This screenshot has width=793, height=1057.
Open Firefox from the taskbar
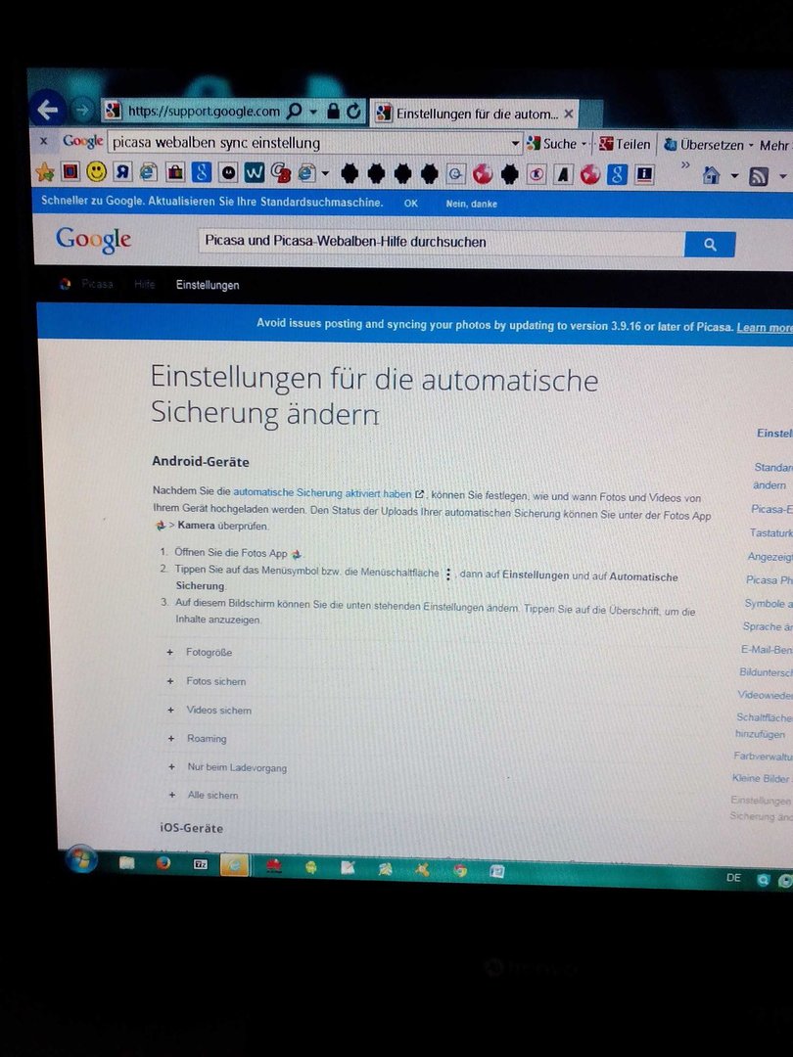[163, 862]
